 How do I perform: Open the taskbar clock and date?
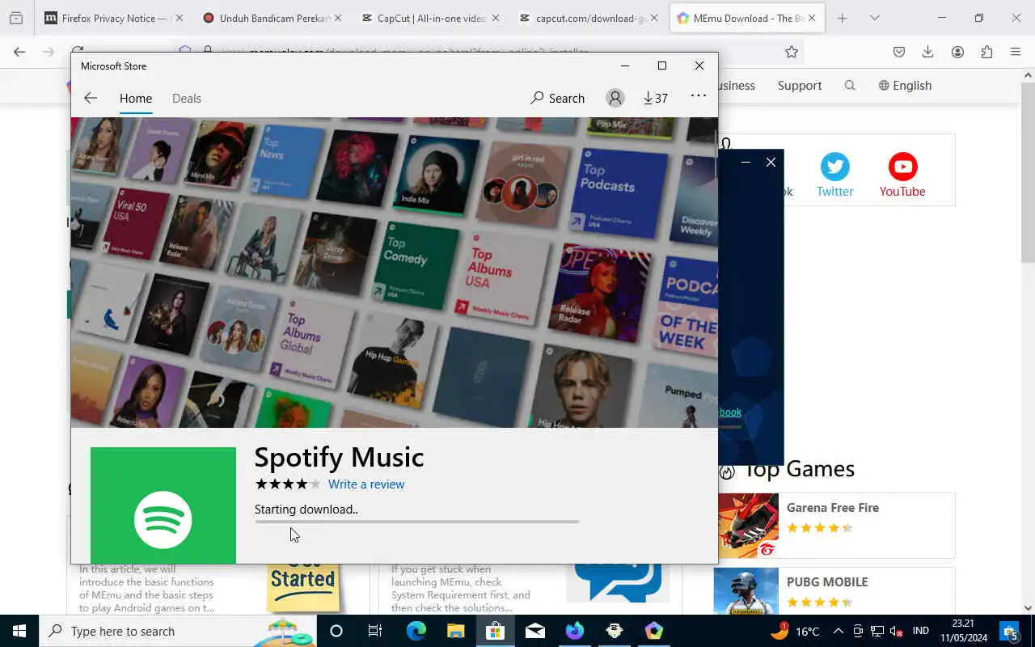tap(963, 631)
